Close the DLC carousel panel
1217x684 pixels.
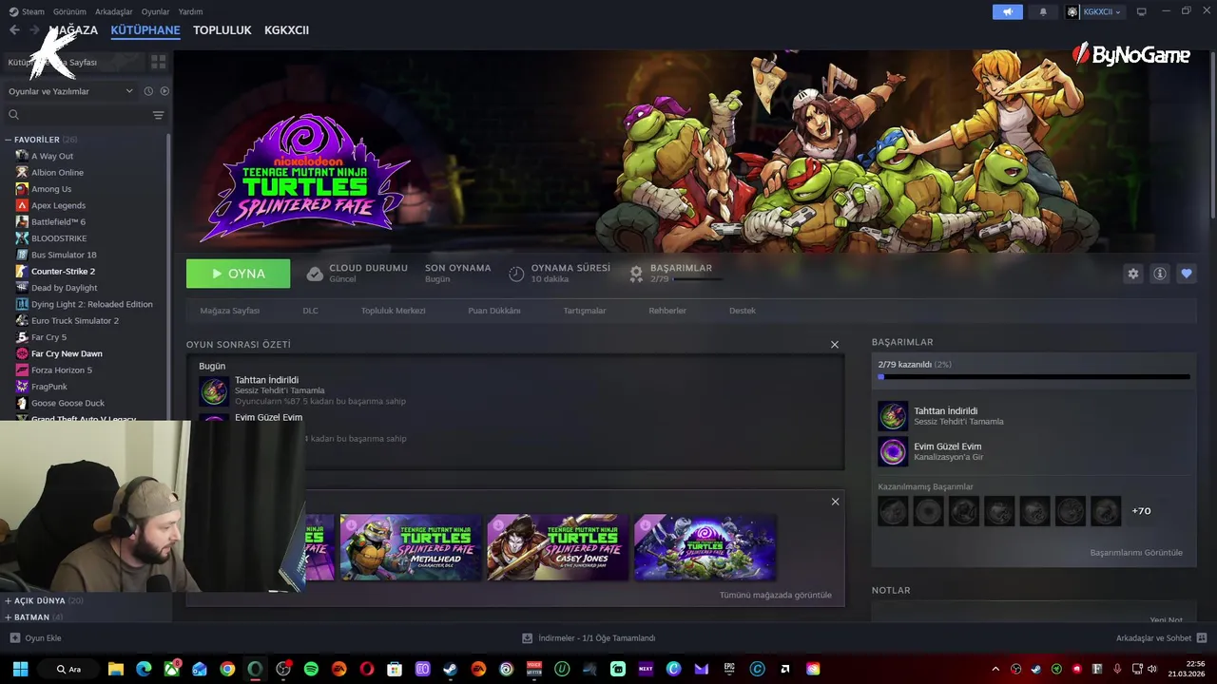pyautogui.click(x=835, y=502)
